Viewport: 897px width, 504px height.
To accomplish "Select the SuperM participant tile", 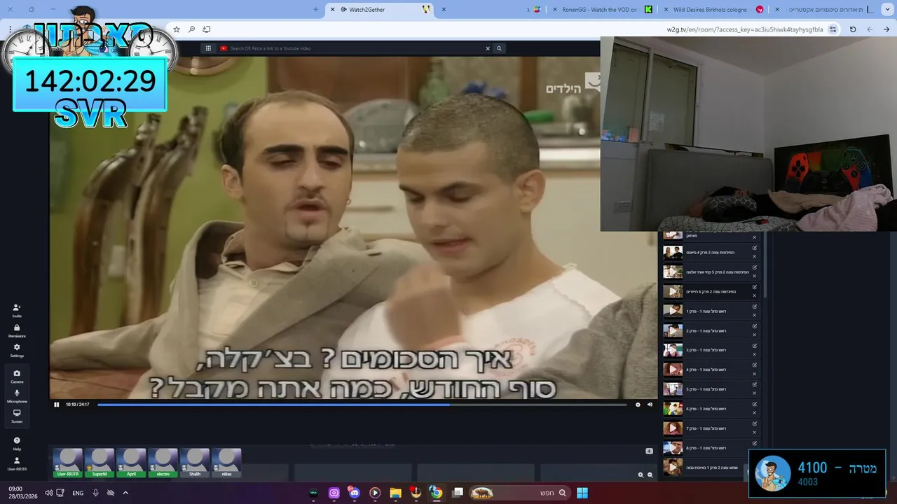I will (x=100, y=463).
